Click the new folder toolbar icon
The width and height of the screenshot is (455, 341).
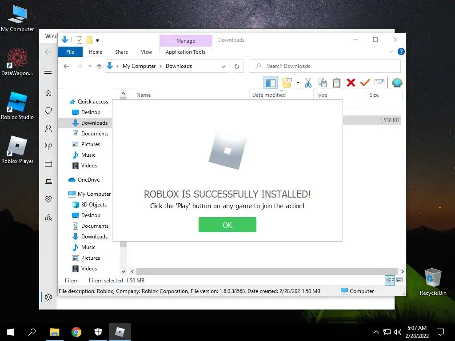[287, 83]
